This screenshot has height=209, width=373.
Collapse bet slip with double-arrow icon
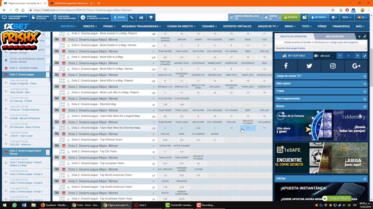tap(359, 37)
